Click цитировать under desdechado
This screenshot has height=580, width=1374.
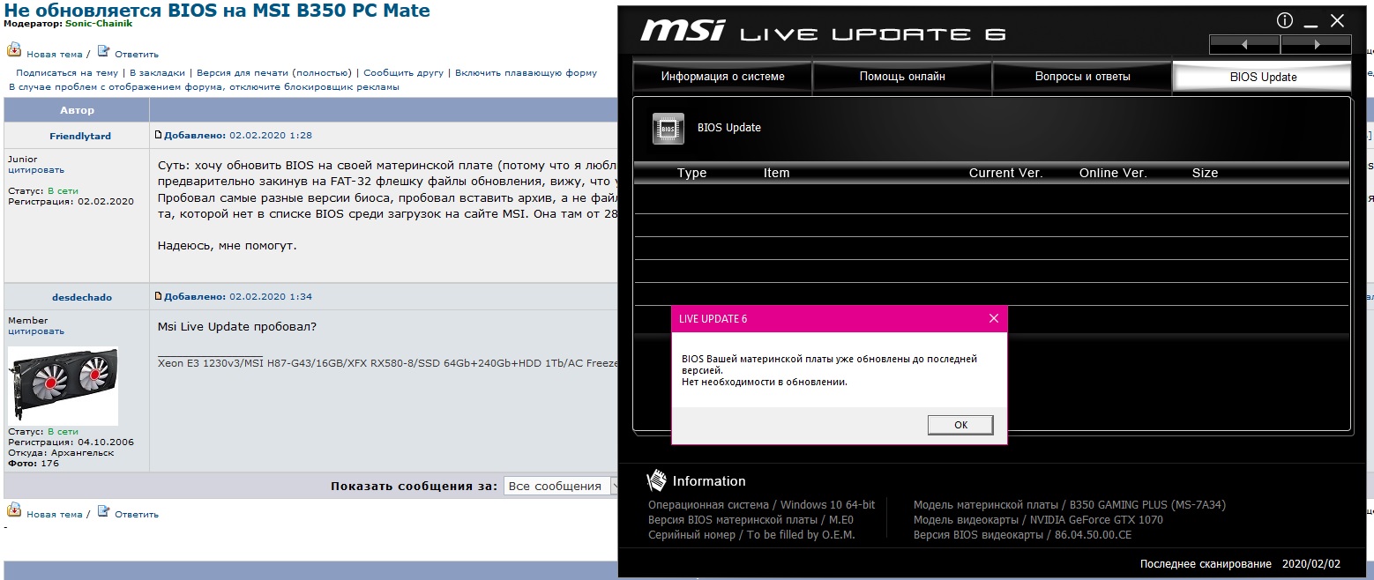(x=36, y=331)
